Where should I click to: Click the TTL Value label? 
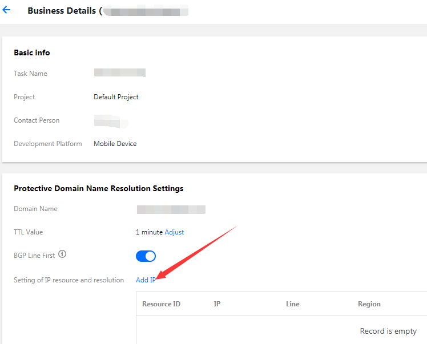pyautogui.click(x=29, y=232)
